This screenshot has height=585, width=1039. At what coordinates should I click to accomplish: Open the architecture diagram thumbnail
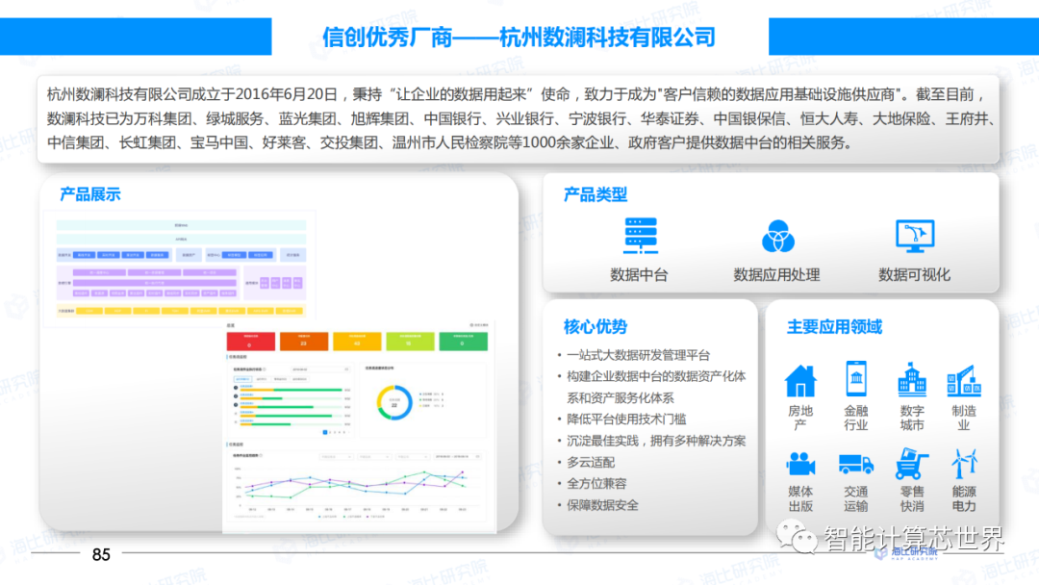click(x=180, y=268)
